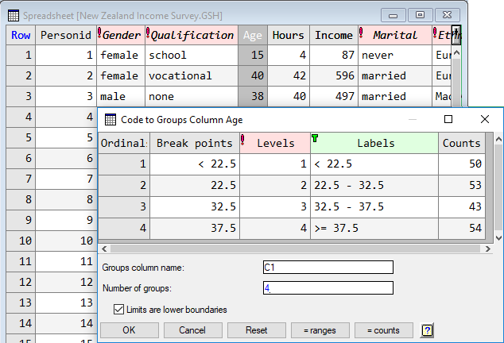Viewport: 504px width, 343px height.
Task: Cancel the Code to Groups dialog
Action: coord(192,330)
